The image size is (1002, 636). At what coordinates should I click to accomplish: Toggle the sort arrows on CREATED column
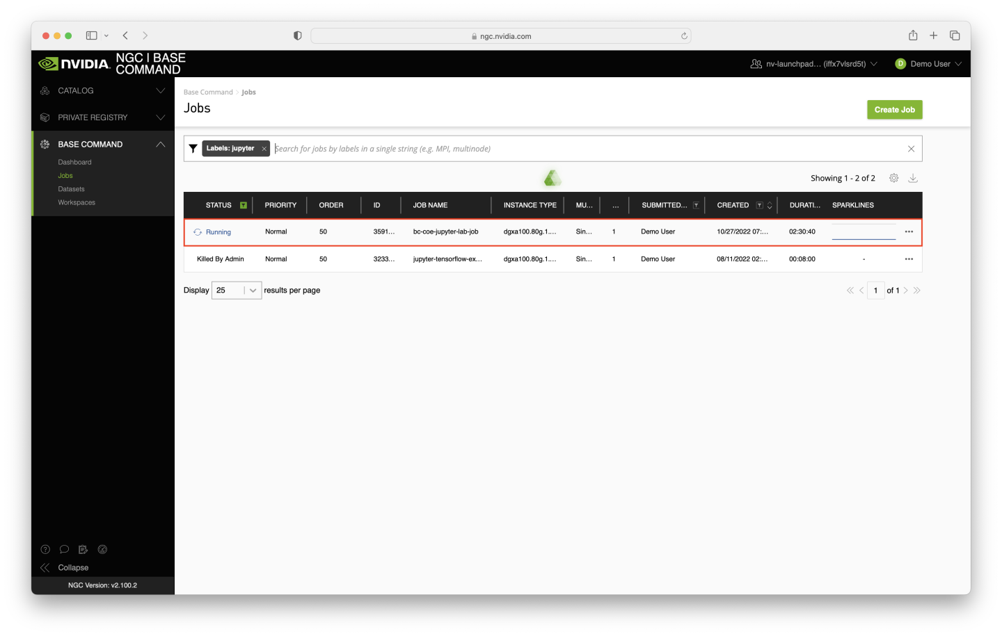[x=768, y=205]
